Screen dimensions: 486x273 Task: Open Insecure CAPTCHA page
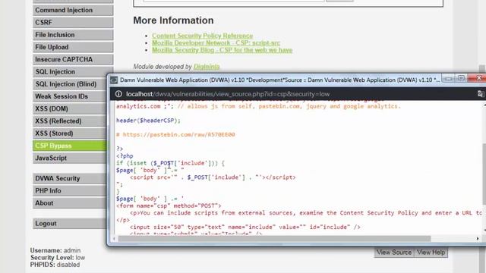(x=73, y=59)
